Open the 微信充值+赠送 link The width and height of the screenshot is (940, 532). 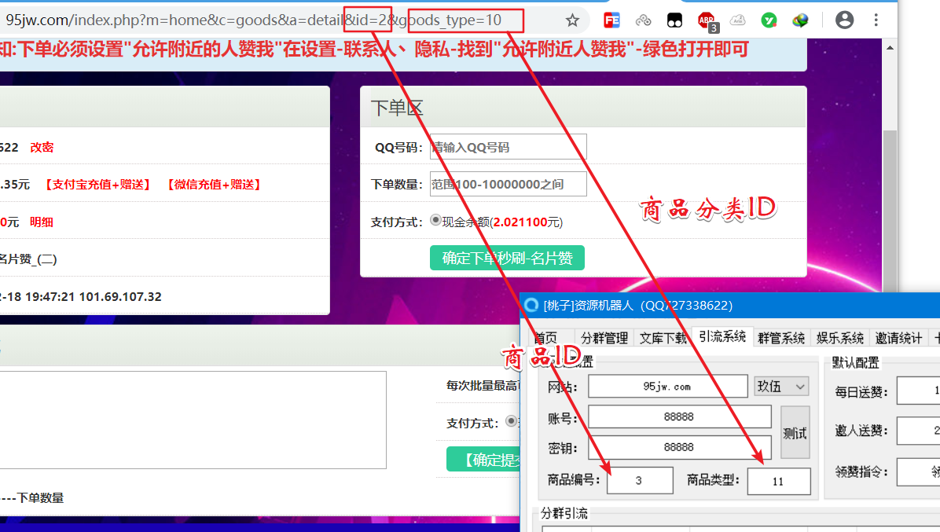pos(214,185)
